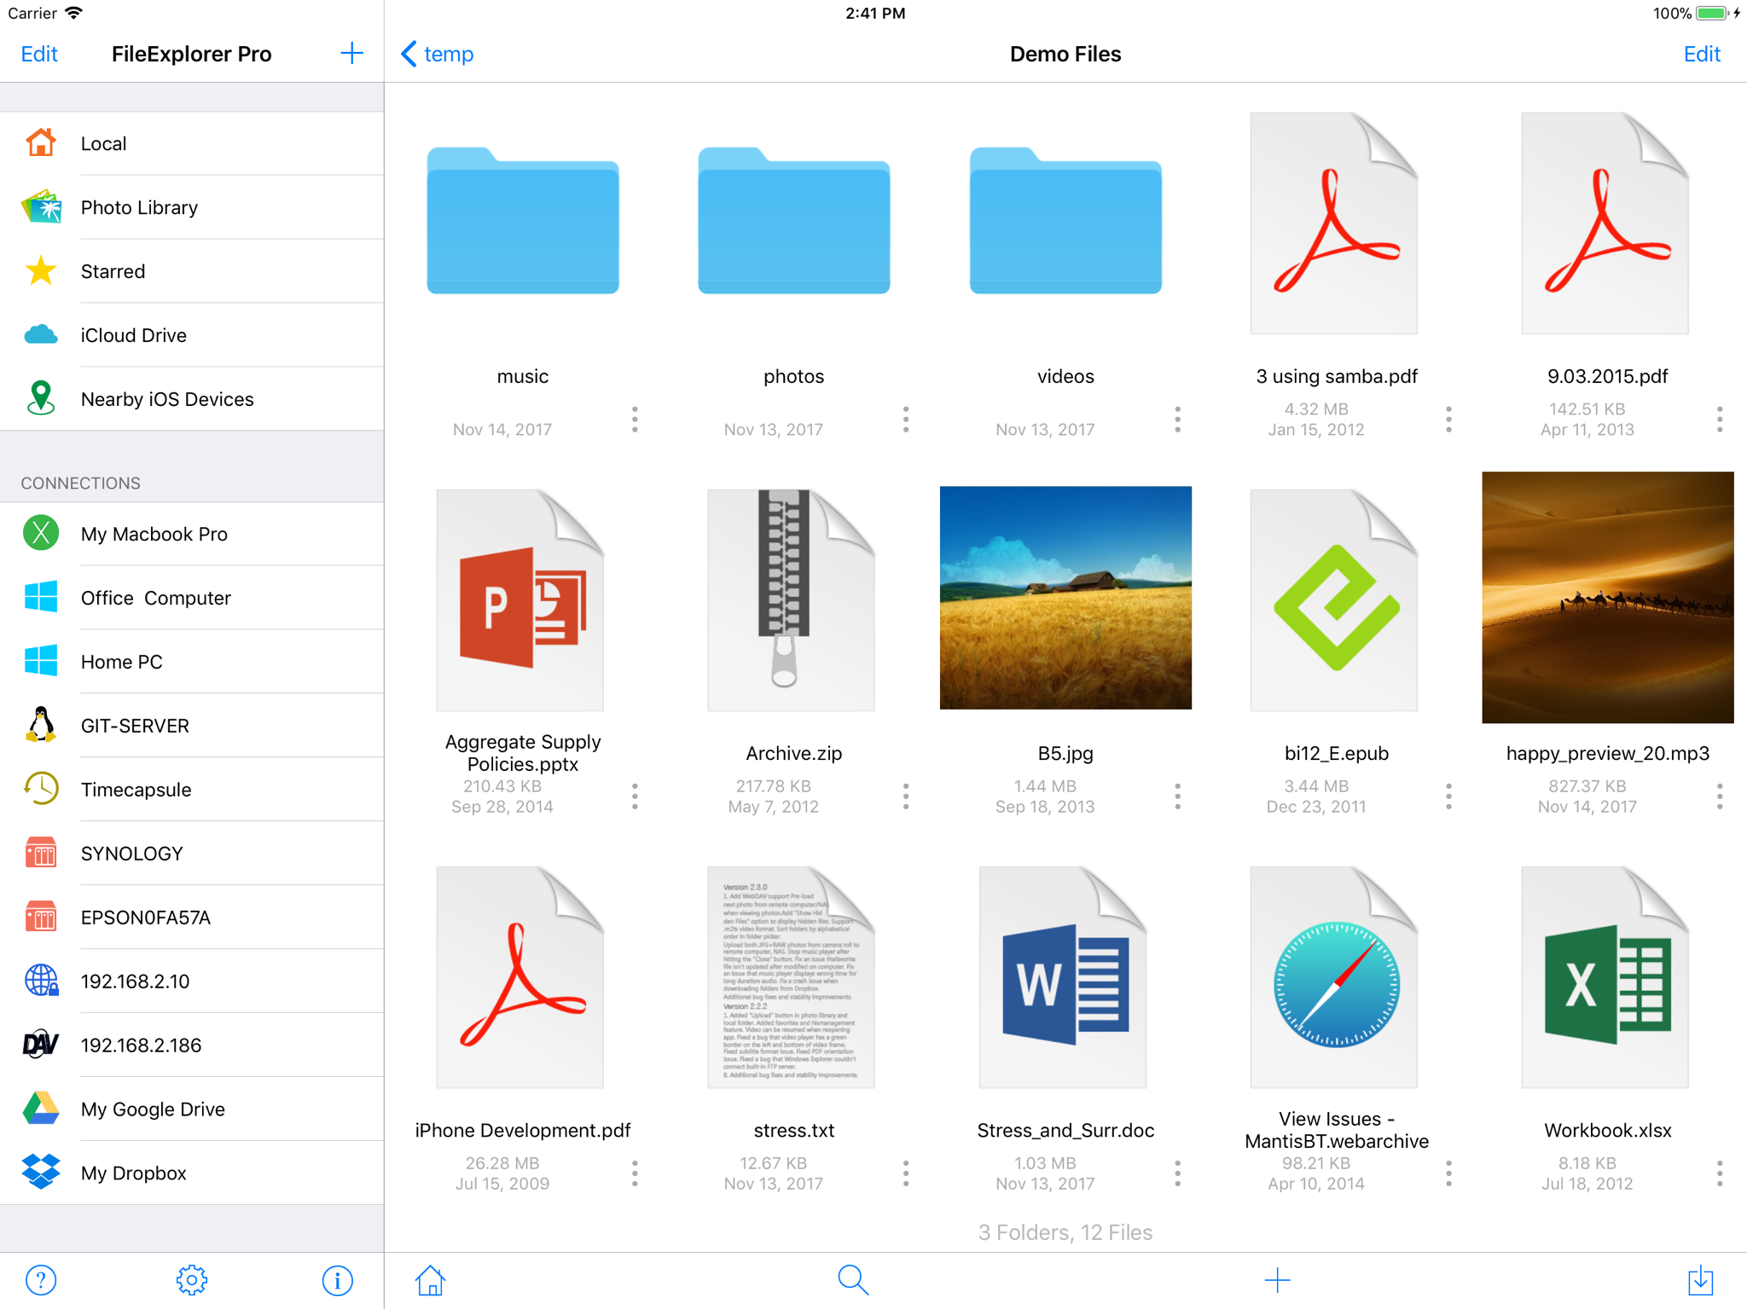Browse Nearby iOS Devices
This screenshot has width=1747, height=1309.
click(192, 399)
